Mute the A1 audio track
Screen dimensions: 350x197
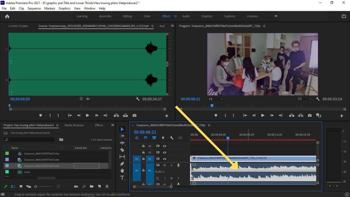164,166
